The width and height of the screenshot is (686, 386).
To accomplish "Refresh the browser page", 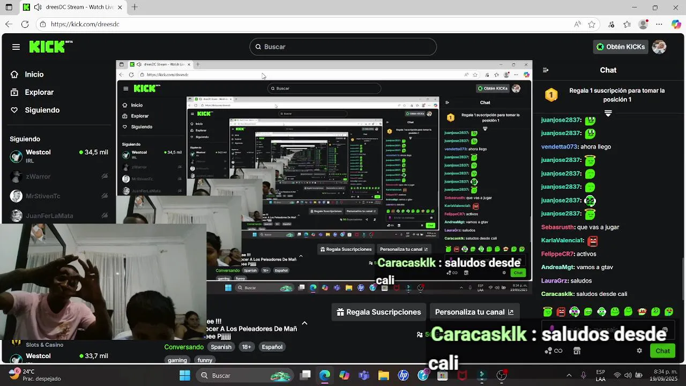I will (25, 24).
